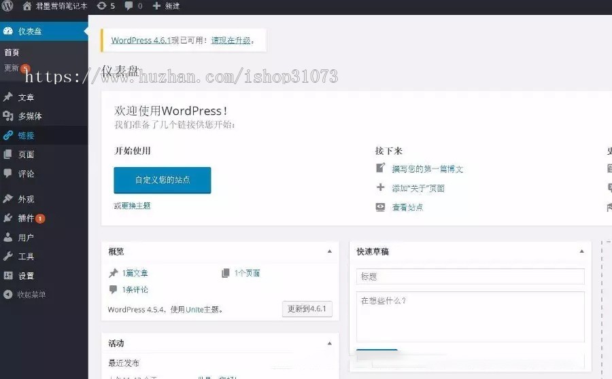Click the settings icon beside 设置
The width and height of the screenshot is (612, 379).
(x=7, y=276)
